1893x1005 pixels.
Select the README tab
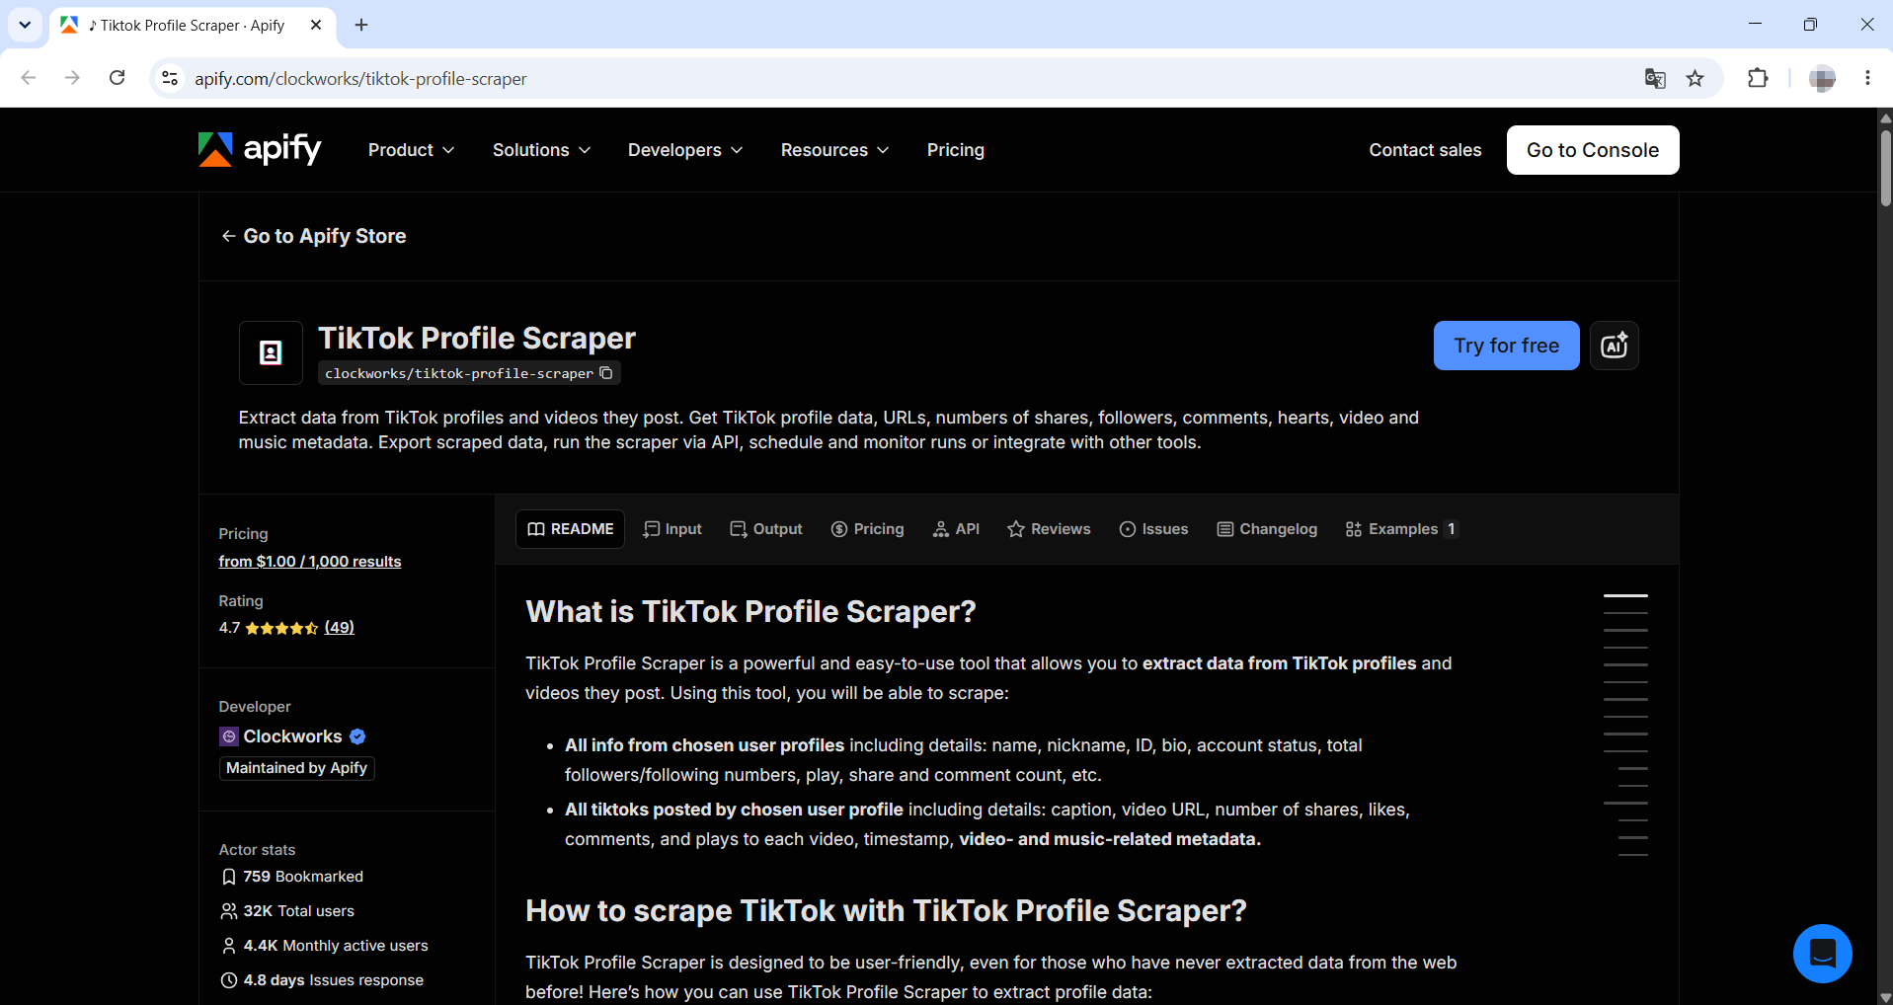pyautogui.click(x=571, y=529)
